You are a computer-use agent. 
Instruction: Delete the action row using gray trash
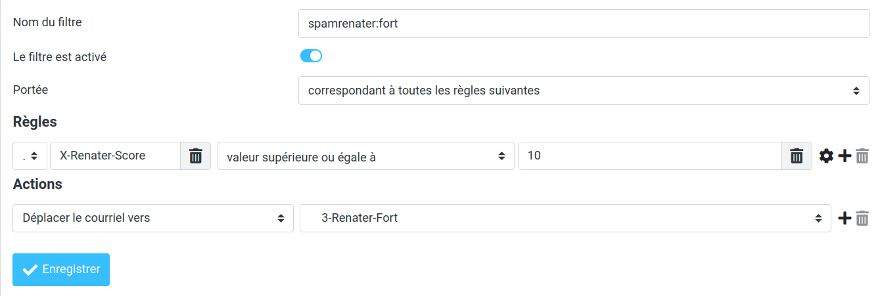point(862,218)
